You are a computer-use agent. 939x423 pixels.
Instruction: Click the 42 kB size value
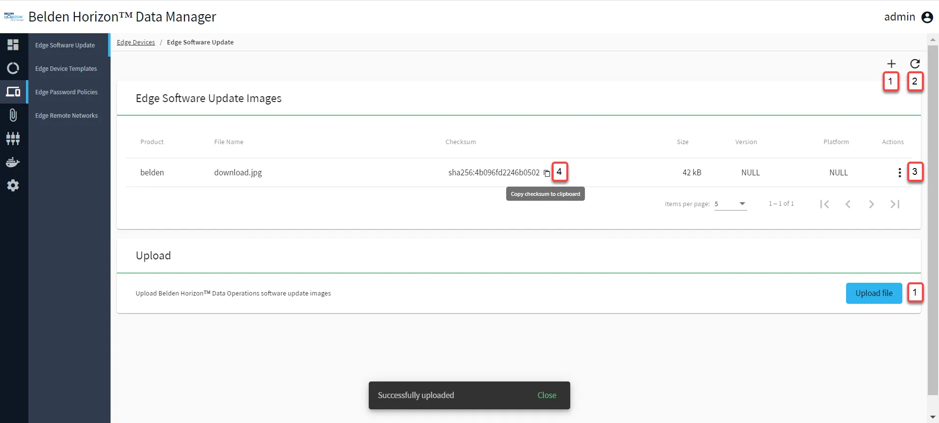[x=692, y=172]
